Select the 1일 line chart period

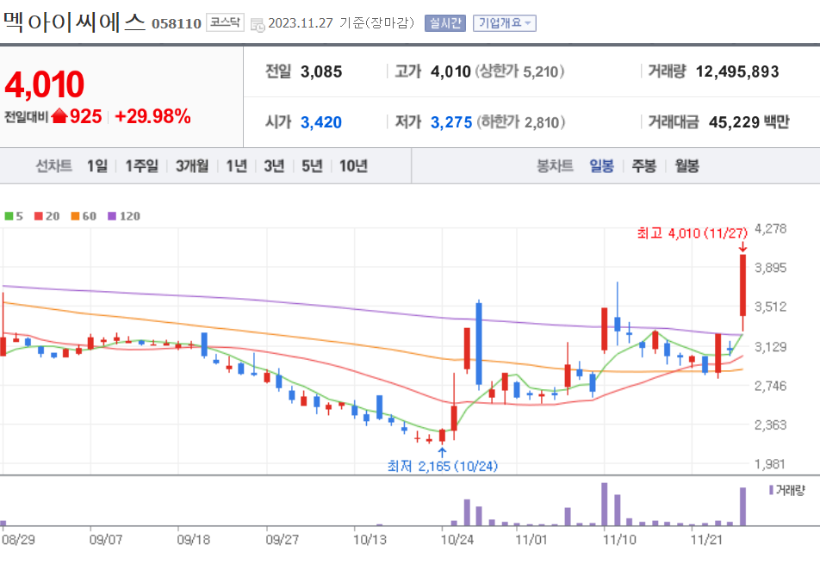[97, 166]
